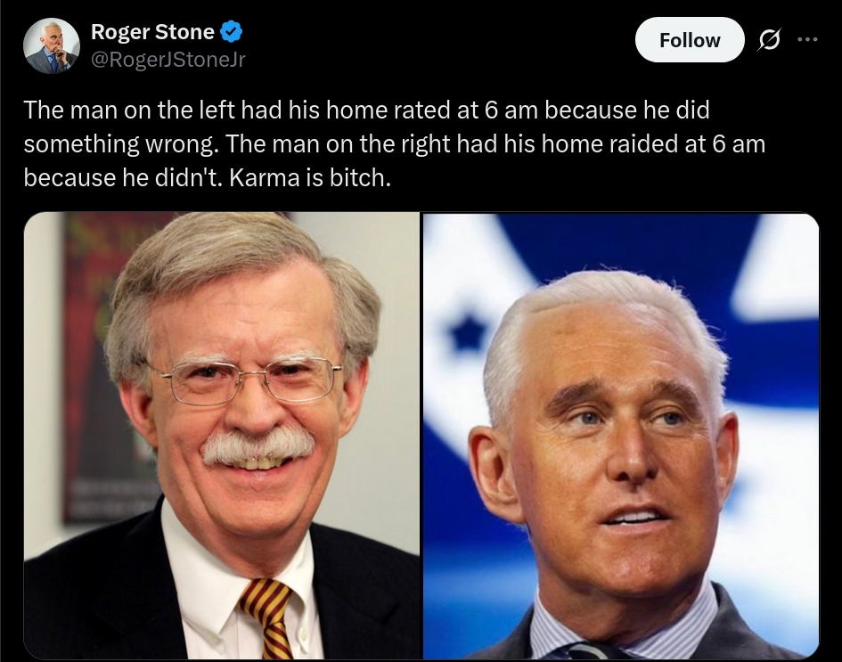Open the three-dot more options menu

[x=807, y=39]
